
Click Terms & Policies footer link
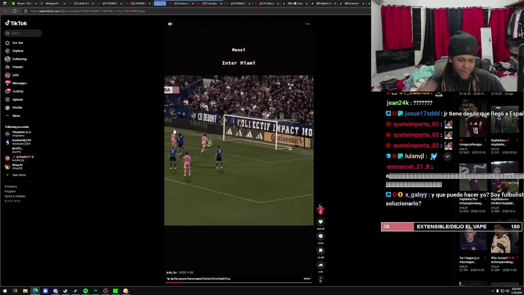coord(15,196)
